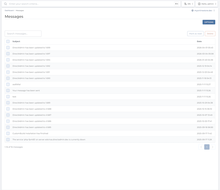
Task: Click the globe icon beside myonlinestore.dev
Action: click(192, 10)
